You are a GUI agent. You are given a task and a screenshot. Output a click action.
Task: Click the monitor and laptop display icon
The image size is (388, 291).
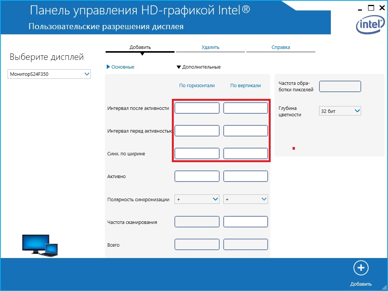(x=40, y=245)
